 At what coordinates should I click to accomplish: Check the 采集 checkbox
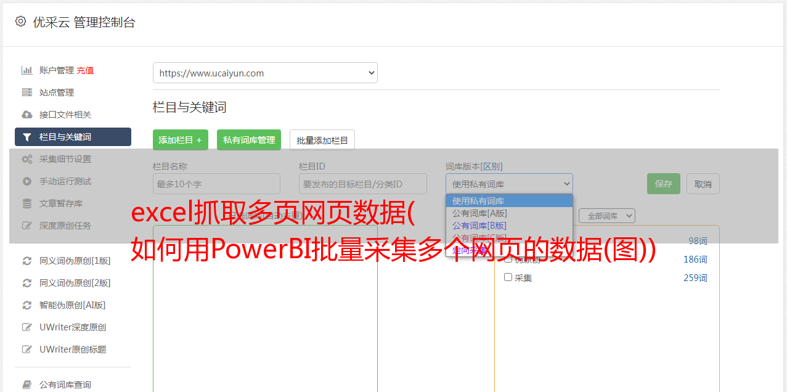pyautogui.click(x=508, y=277)
